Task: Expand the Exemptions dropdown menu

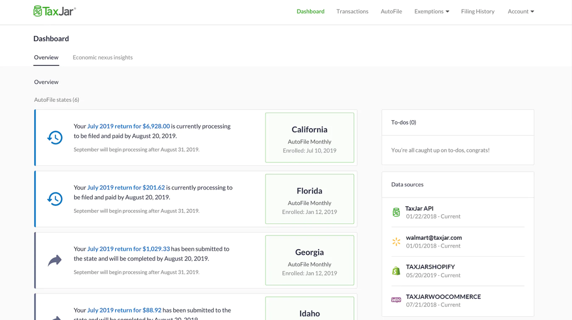Action: 431,11
